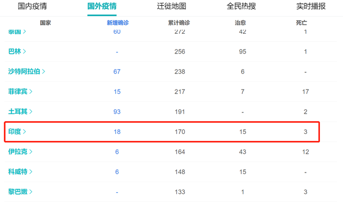
Task: Click 巴林 recovered value 95
Action: 243,51
